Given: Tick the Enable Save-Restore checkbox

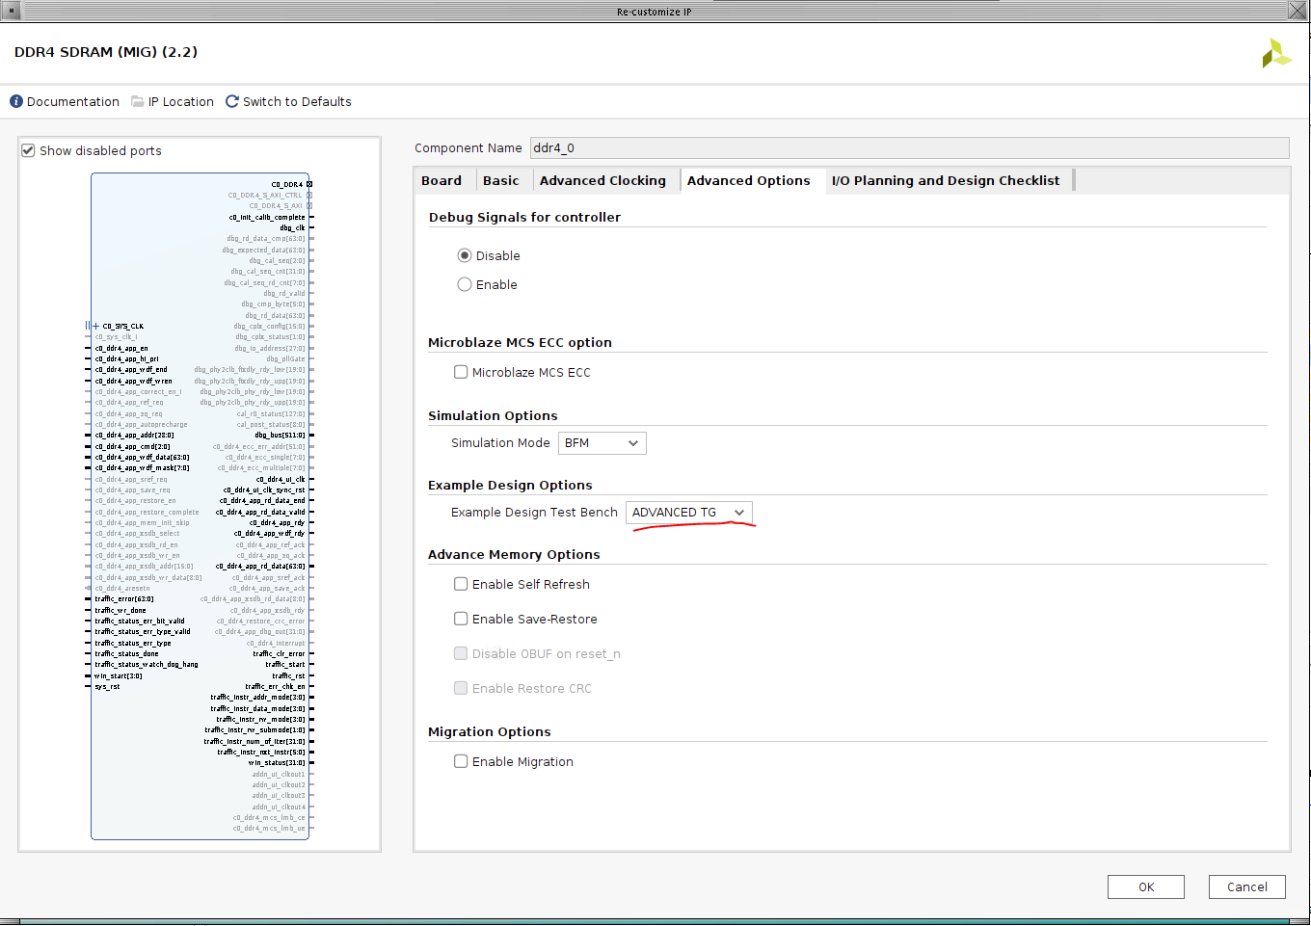Looking at the screenshot, I should tap(461, 619).
